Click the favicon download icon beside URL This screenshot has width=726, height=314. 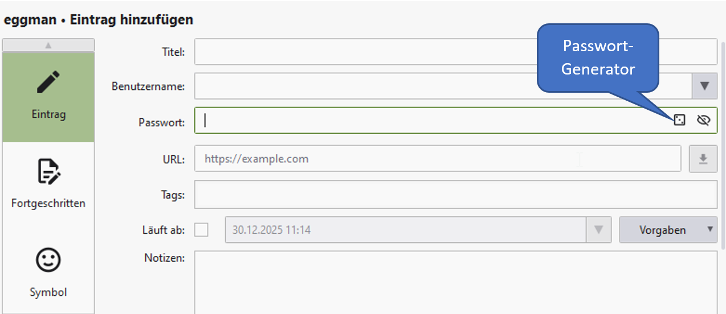(703, 159)
